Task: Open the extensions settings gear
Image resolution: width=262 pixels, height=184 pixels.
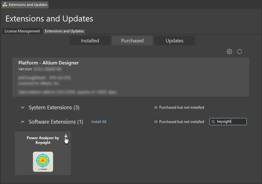Action: point(229,52)
